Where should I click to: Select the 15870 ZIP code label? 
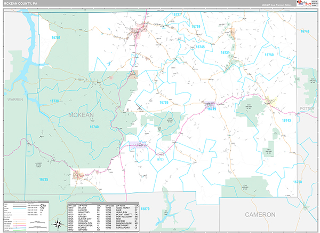click(145, 209)
